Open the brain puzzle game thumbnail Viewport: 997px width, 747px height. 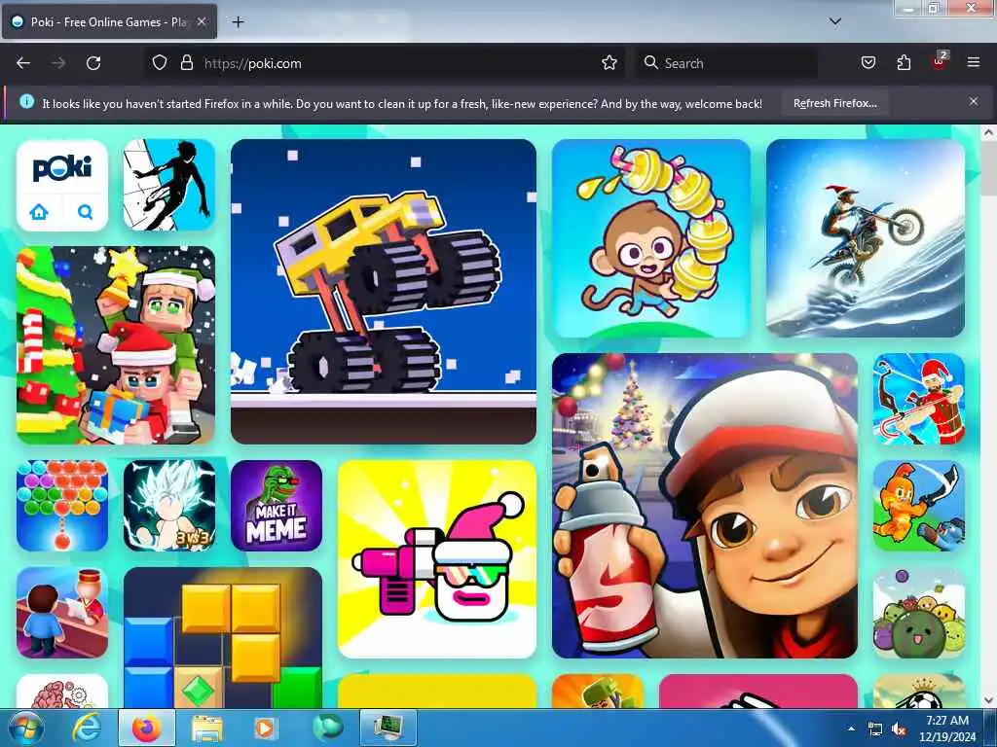pyautogui.click(x=62, y=692)
